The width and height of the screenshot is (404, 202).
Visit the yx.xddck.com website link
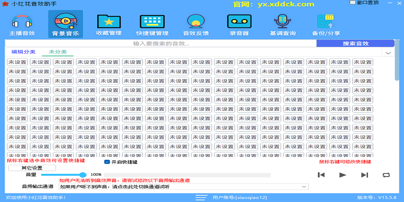pos(286,4)
